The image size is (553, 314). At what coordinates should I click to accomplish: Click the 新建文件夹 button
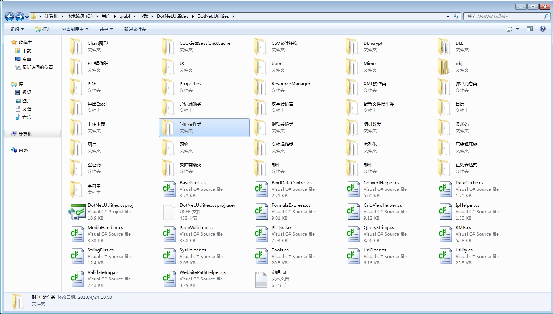pos(135,29)
